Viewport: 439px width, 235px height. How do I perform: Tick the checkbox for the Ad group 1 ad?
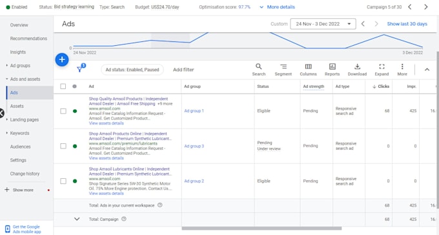pyautogui.click(x=63, y=111)
